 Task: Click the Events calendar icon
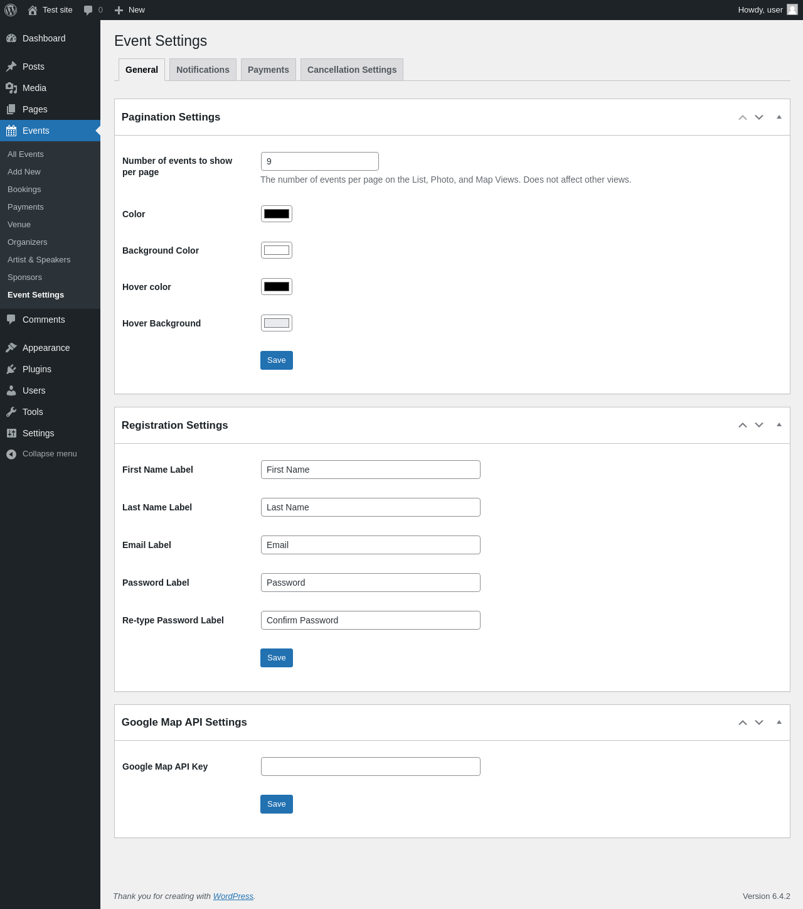pyautogui.click(x=11, y=131)
